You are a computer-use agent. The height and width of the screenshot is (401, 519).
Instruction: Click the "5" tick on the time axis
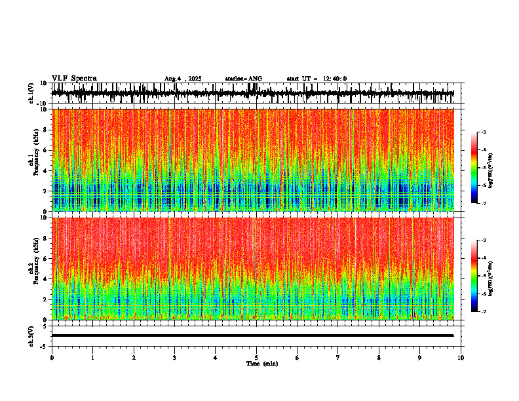click(256, 358)
